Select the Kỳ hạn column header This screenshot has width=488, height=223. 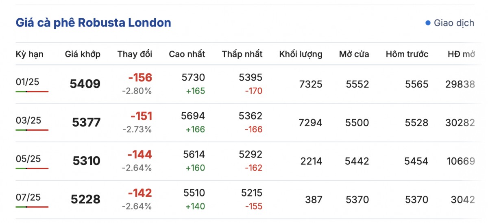[x=30, y=54]
